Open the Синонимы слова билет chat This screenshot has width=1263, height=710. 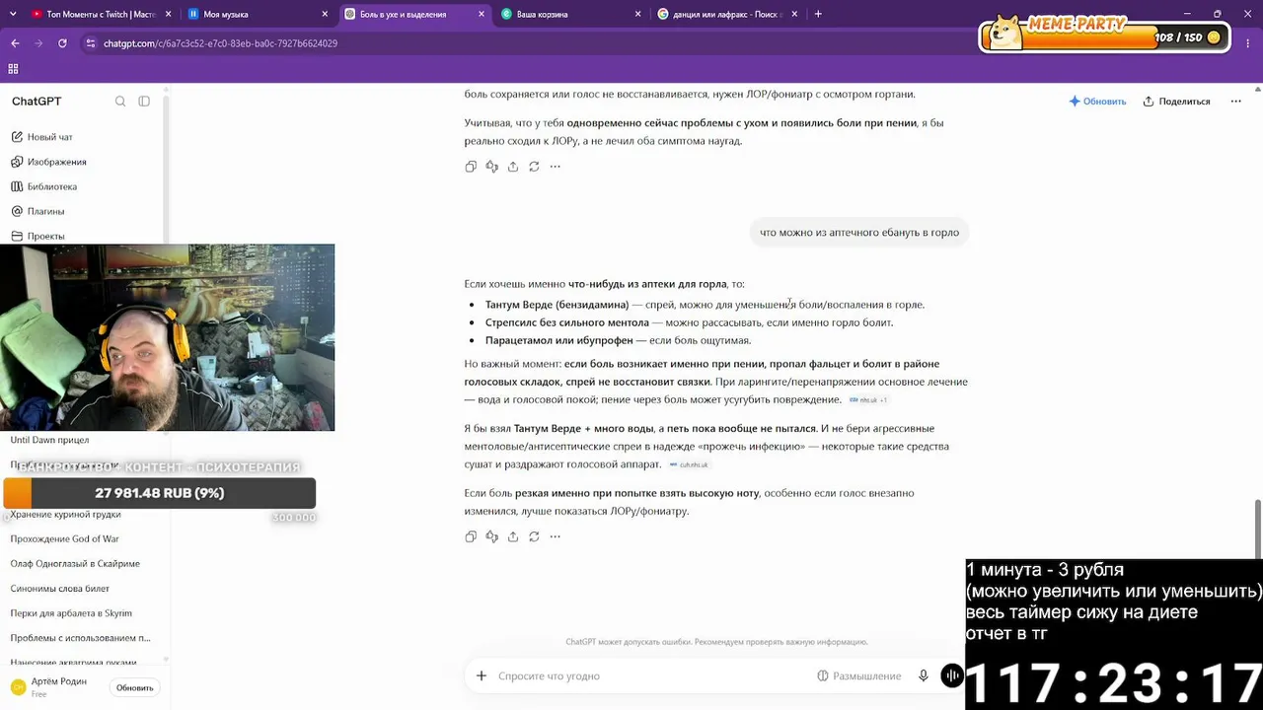click(x=59, y=589)
